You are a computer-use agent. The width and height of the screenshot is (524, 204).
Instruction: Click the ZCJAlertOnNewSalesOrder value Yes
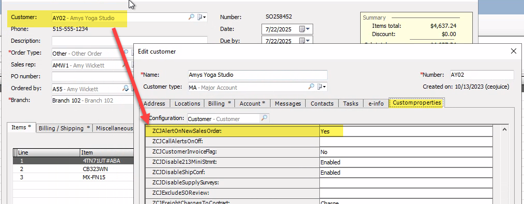406,131
